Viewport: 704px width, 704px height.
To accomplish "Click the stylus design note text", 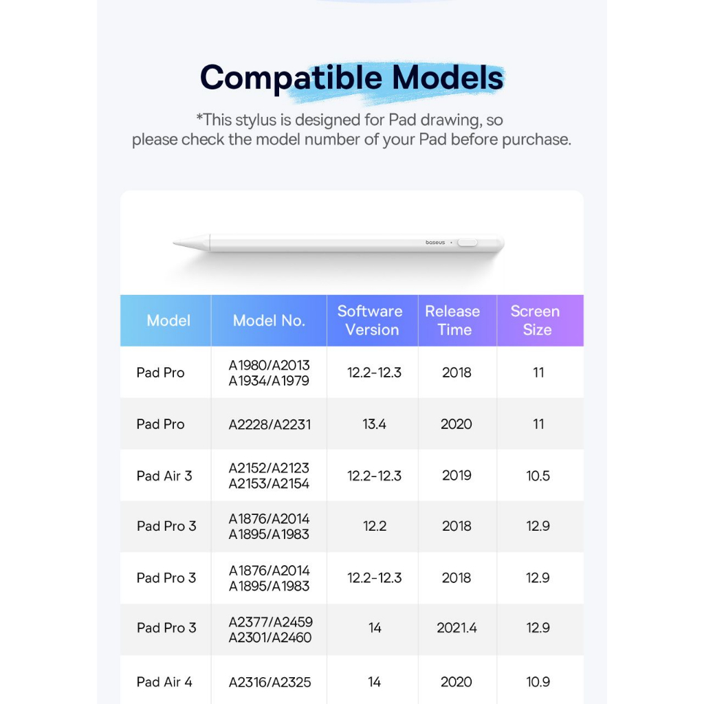I will tap(351, 130).
